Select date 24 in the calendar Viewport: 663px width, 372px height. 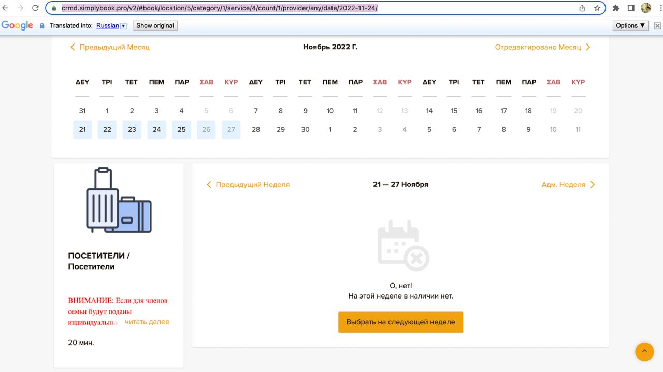156,129
